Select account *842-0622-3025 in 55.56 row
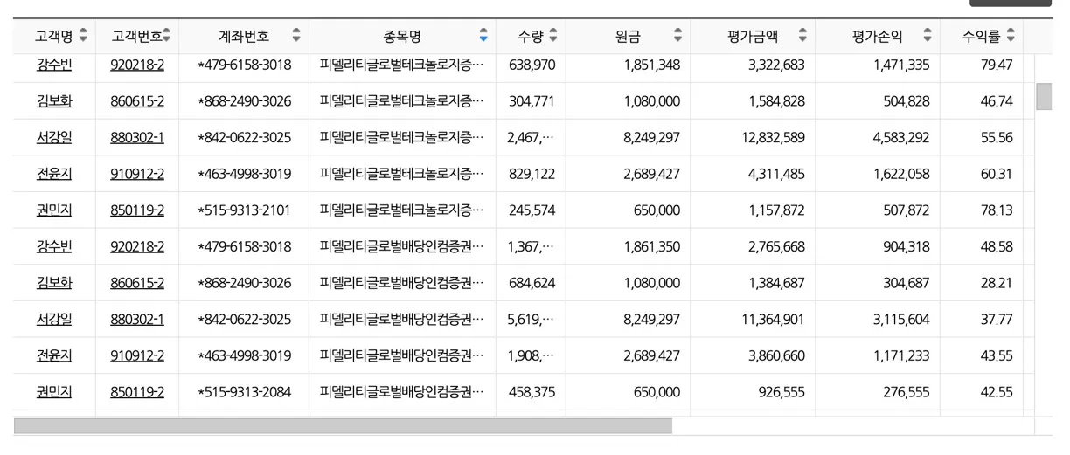The height and width of the screenshot is (455, 1070). [245, 138]
